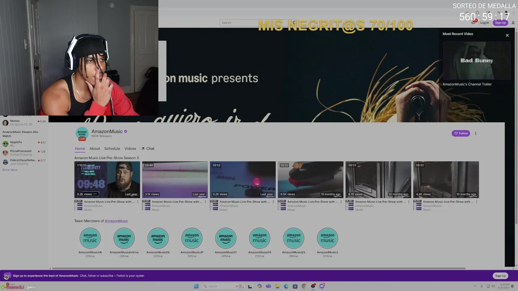518x291 pixels.
Task: Open OBS Studio icon in the taskbar
Action: coord(313,286)
